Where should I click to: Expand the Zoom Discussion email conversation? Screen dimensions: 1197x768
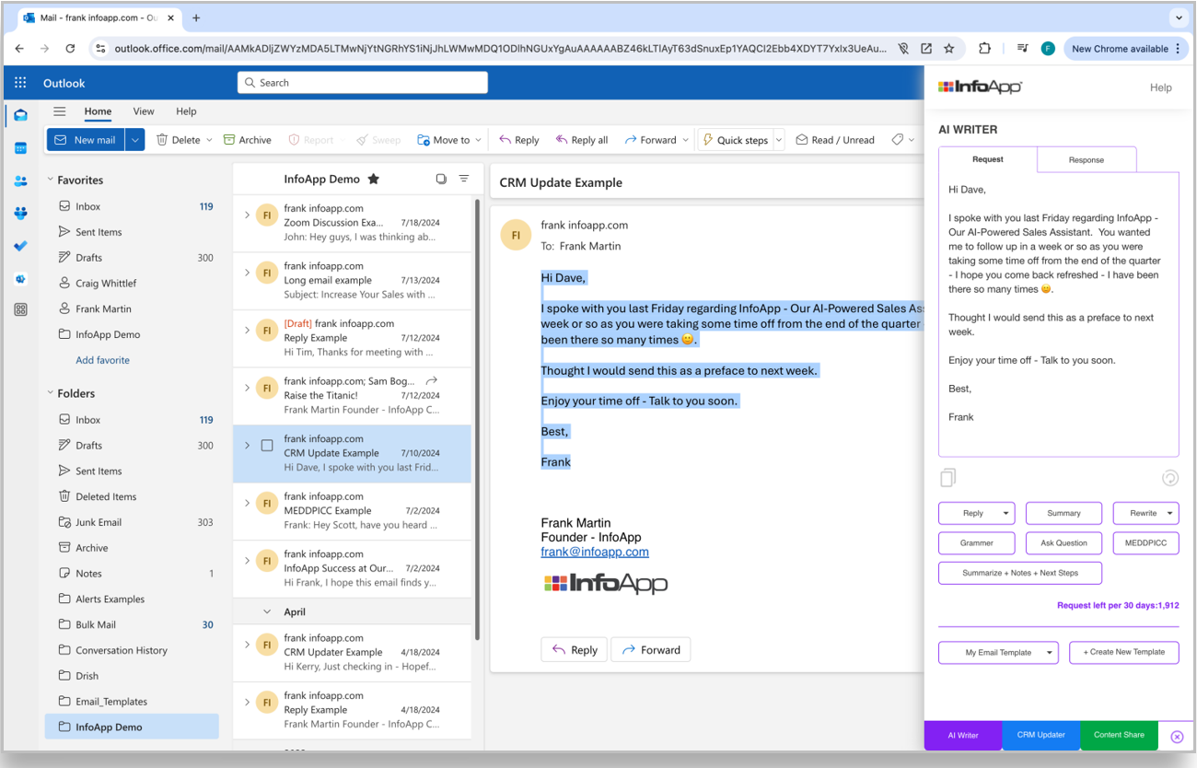pyautogui.click(x=247, y=215)
